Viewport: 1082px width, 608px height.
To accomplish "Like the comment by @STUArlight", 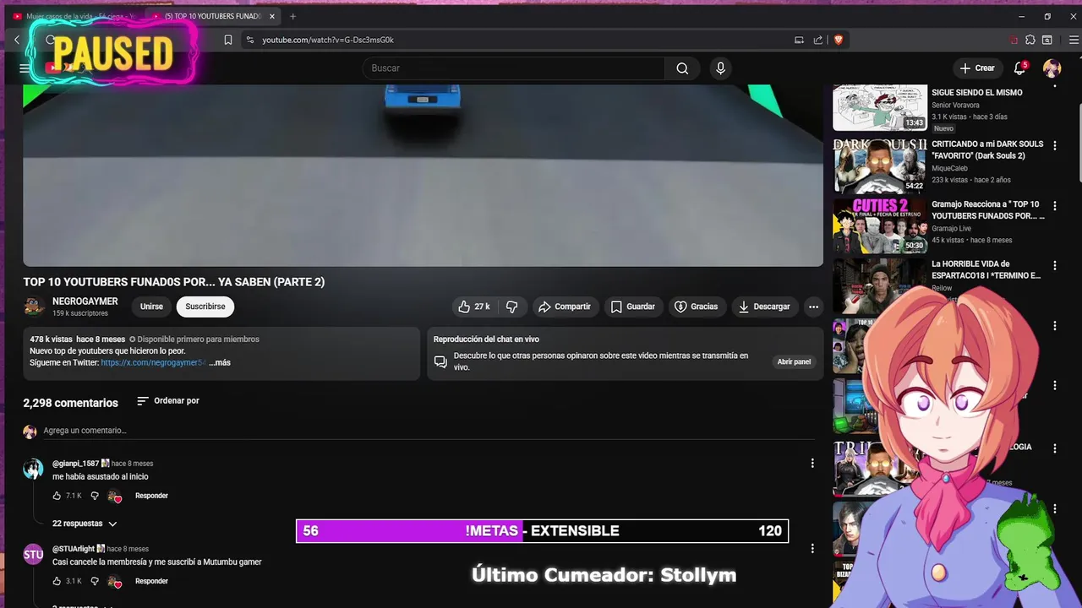I will click(x=57, y=581).
